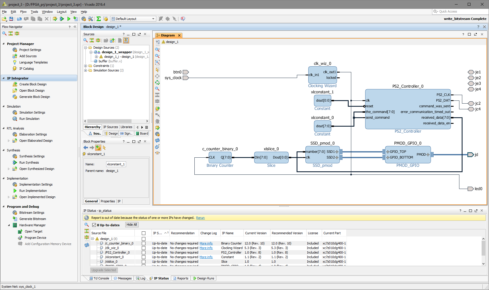Click the Optimize Routing diagram icon
The image size is (489, 290).
[x=157, y=147]
